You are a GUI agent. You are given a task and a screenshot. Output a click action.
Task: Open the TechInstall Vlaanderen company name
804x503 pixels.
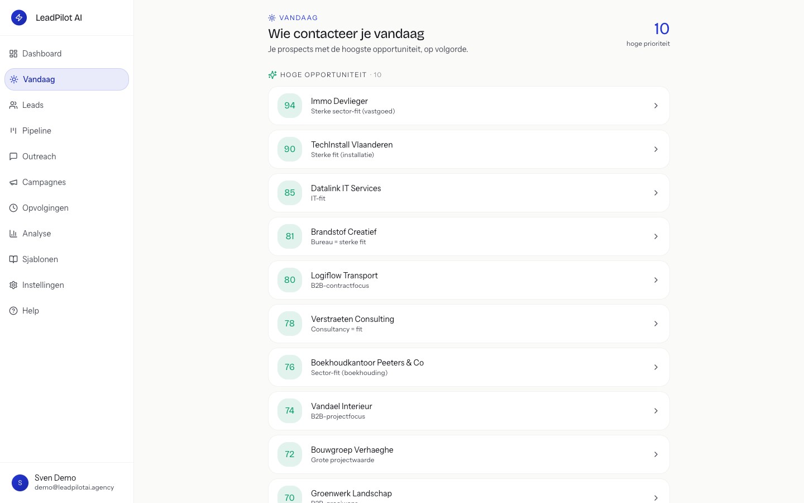click(x=352, y=145)
